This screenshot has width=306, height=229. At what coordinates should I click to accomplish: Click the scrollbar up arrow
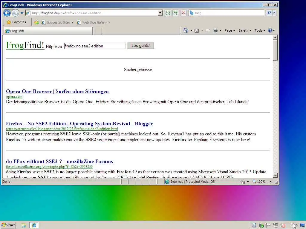(x=275, y=38)
